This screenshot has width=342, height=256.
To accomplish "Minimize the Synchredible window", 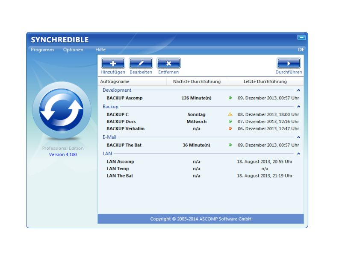I will [301, 38].
